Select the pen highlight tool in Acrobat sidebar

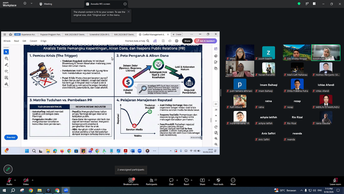(6, 65)
